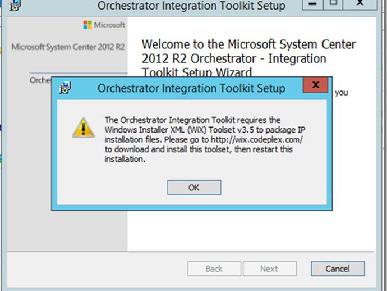Minimize the setup wizard window
Image resolution: width=387 pixels, height=291 pixels.
(312, 4)
